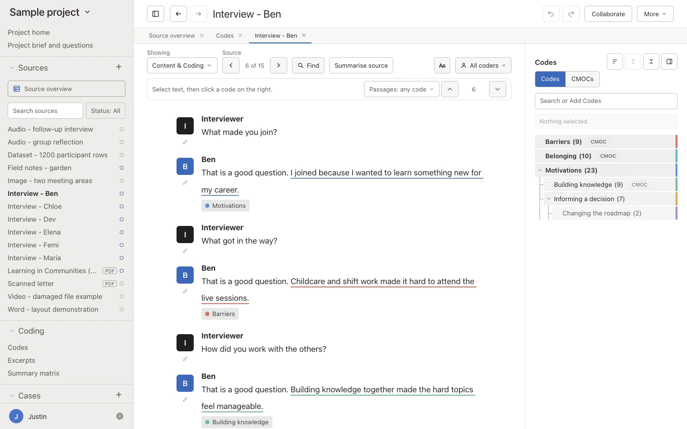Click the teal color bar of Belonging code
The width and height of the screenshot is (687, 429).
click(x=677, y=156)
